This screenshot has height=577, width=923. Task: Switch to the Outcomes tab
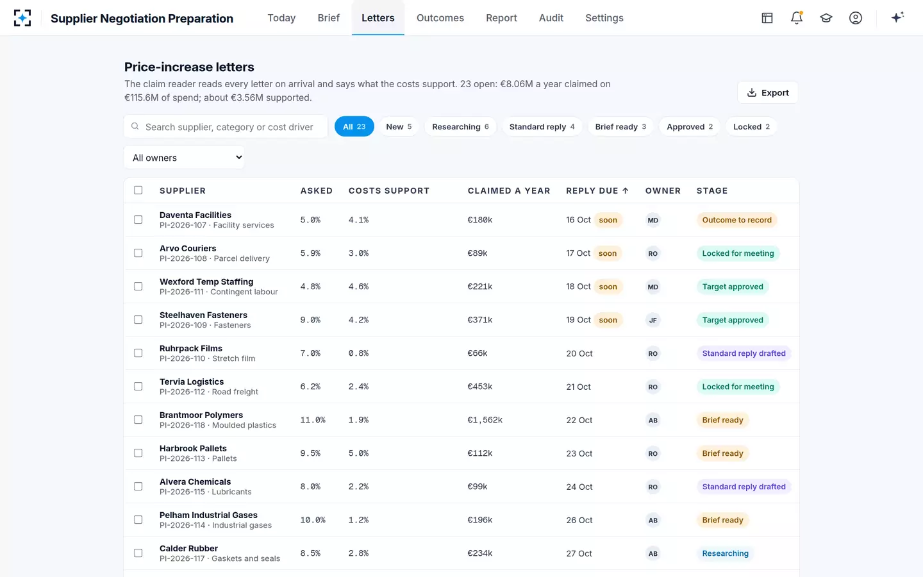(440, 18)
